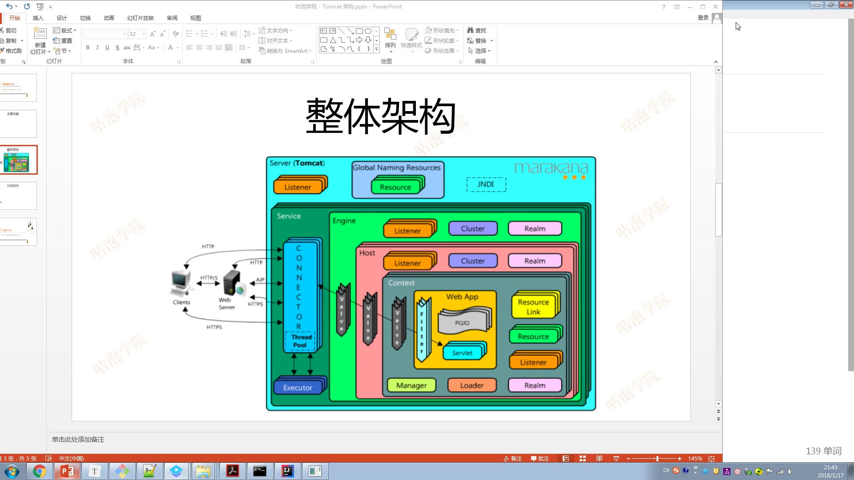Open Adobe Acrobat from the taskbar

point(233,471)
